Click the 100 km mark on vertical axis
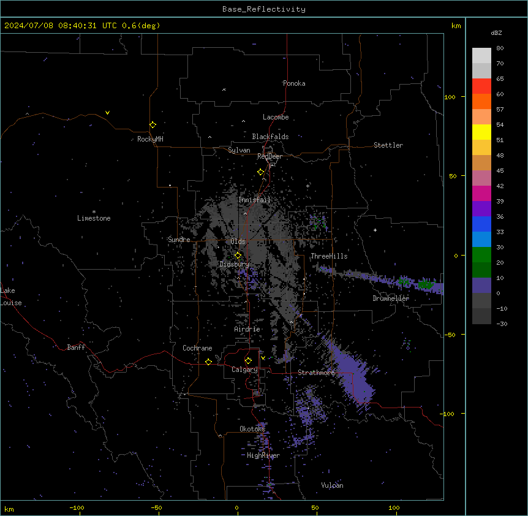 450,97
